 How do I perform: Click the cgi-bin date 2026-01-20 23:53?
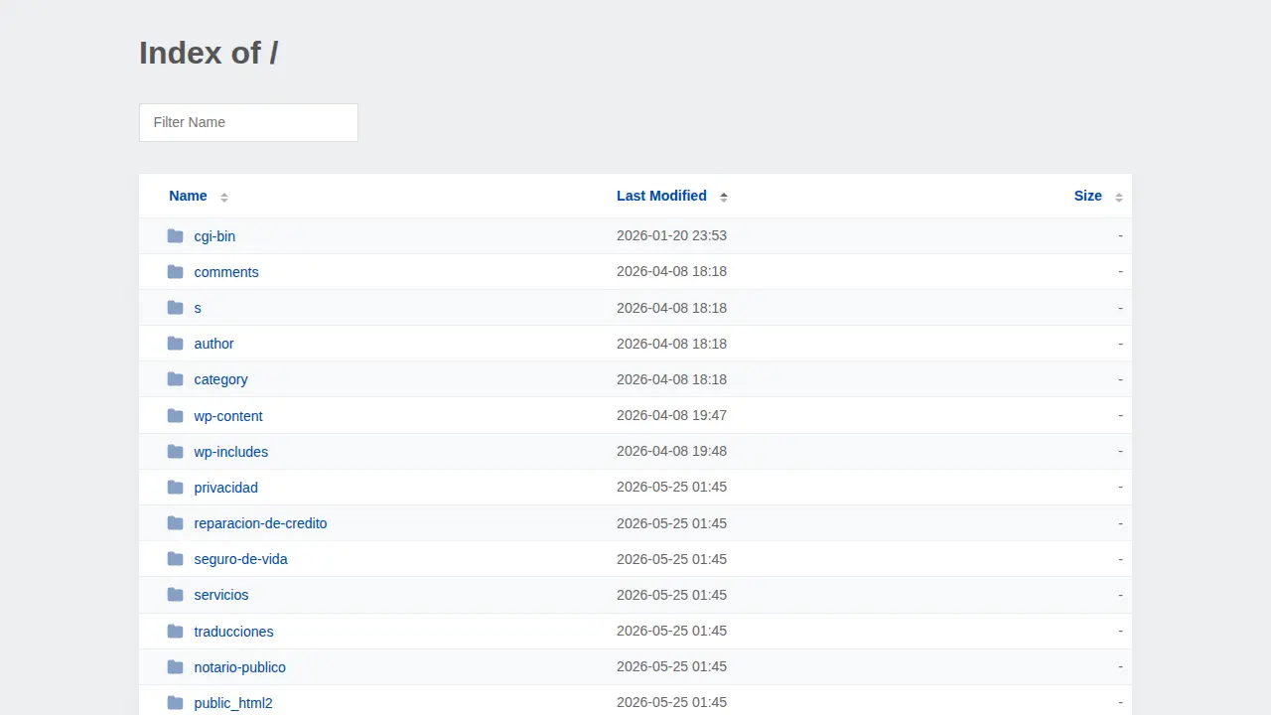(x=671, y=235)
